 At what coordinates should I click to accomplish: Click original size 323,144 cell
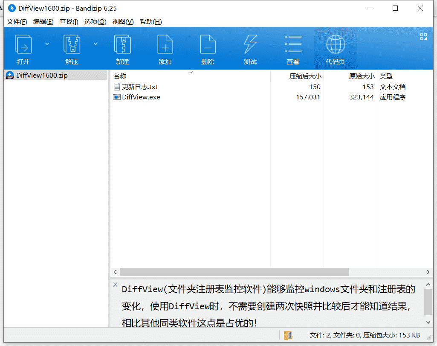[x=362, y=97]
